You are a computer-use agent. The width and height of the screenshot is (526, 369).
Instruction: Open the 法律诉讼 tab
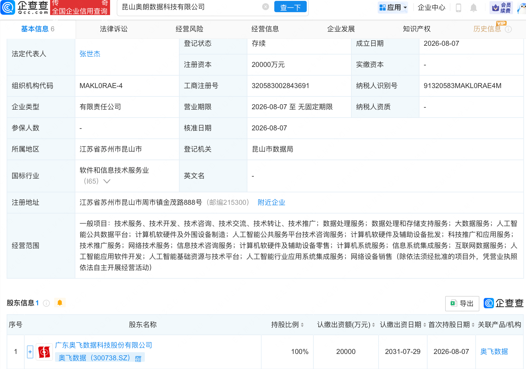(x=114, y=29)
